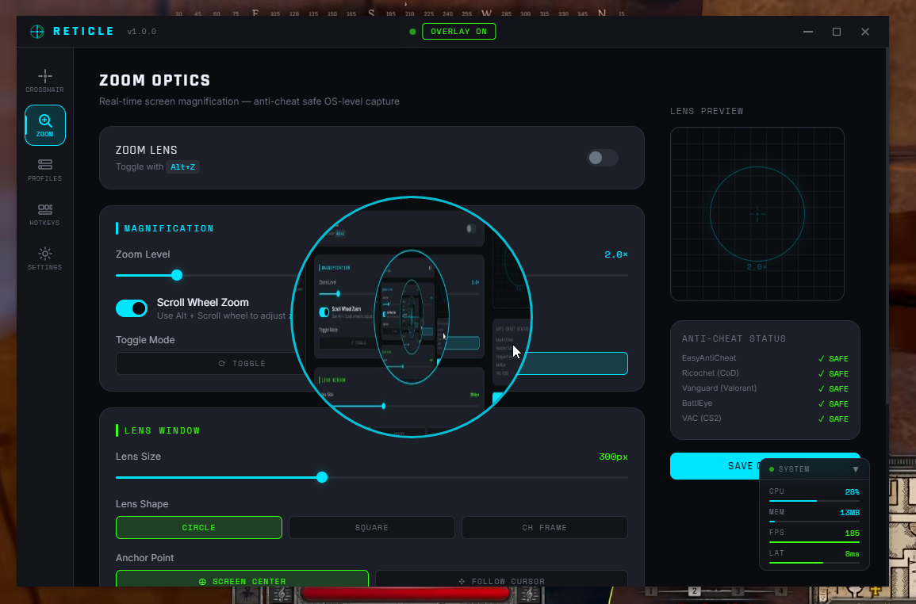The image size is (916, 604).
Task: Click the LENS PREVIEW label
Action: pyautogui.click(x=707, y=111)
